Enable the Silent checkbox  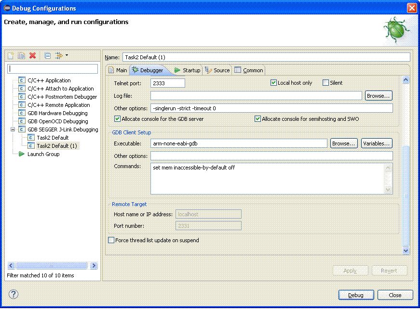tap(326, 83)
